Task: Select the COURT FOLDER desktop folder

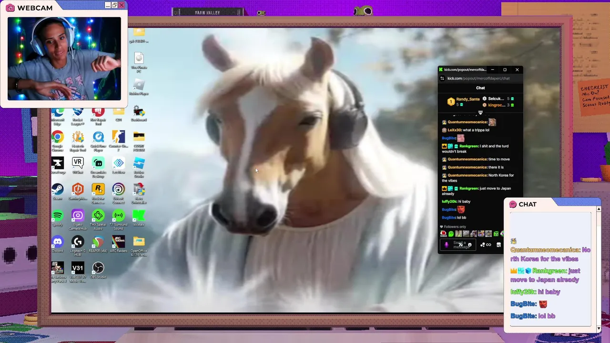Action: pyautogui.click(x=139, y=142)
